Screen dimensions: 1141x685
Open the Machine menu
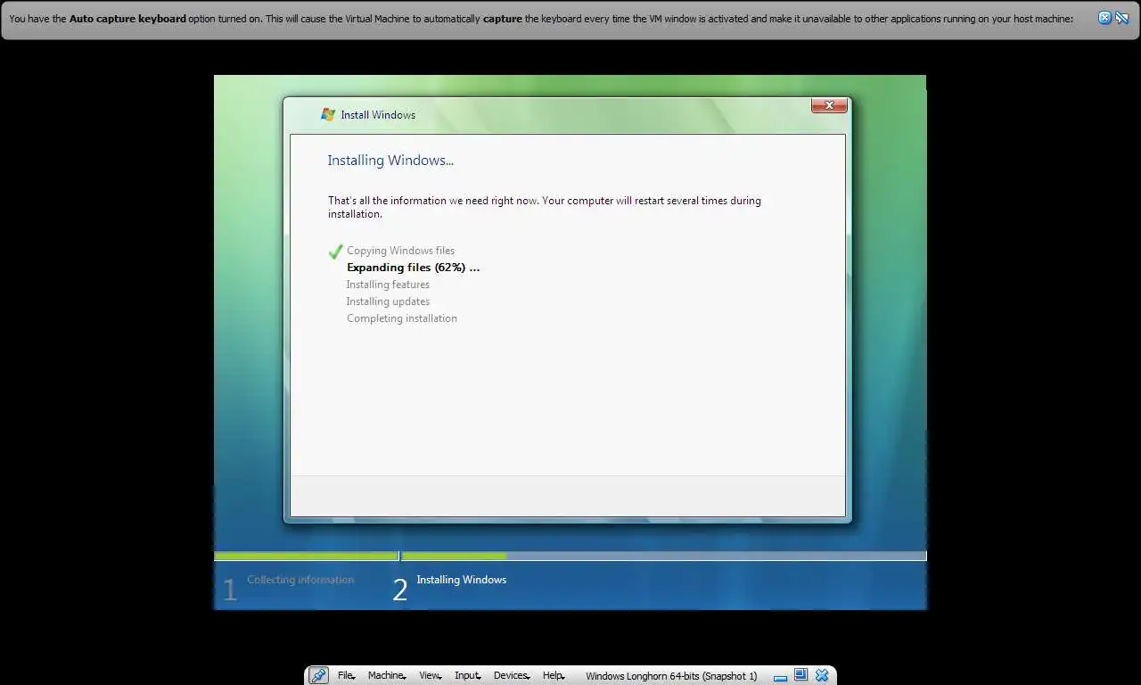[x=387, y=676]
